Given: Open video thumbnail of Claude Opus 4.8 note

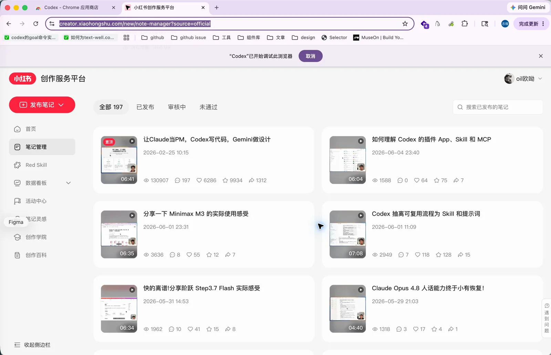Looking at the screenshot, I should [347, 309].
